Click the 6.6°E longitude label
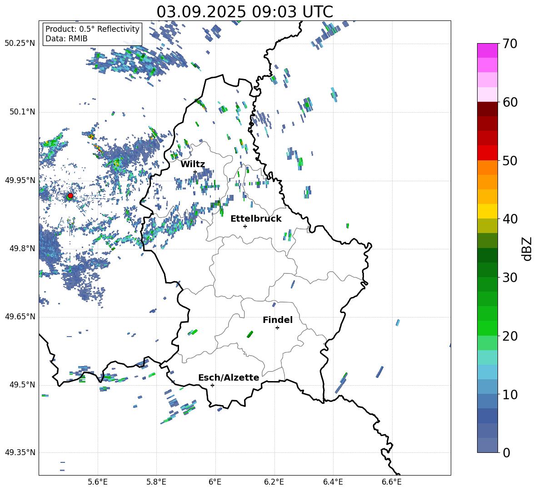This screenshot has width=538, height=491. pos(392,482)
